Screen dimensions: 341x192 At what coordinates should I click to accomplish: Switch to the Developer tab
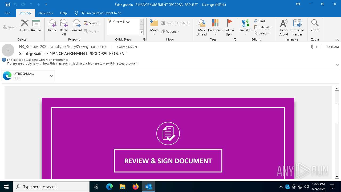click(x=46, y=13)
